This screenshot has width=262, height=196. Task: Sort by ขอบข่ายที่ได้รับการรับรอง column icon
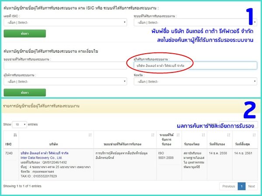point(153,135)
